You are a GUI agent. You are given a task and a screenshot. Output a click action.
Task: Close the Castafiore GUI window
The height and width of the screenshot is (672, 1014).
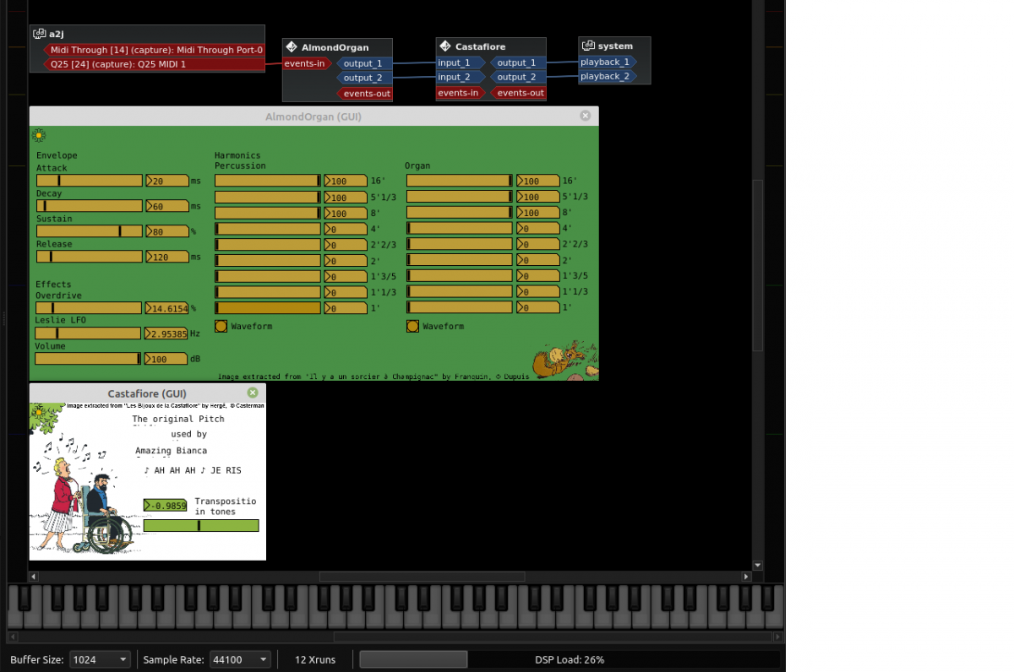(x=253, y=393)
